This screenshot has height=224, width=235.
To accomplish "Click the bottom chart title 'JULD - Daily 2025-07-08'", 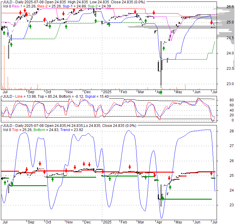I will click(x=23, y=126).
